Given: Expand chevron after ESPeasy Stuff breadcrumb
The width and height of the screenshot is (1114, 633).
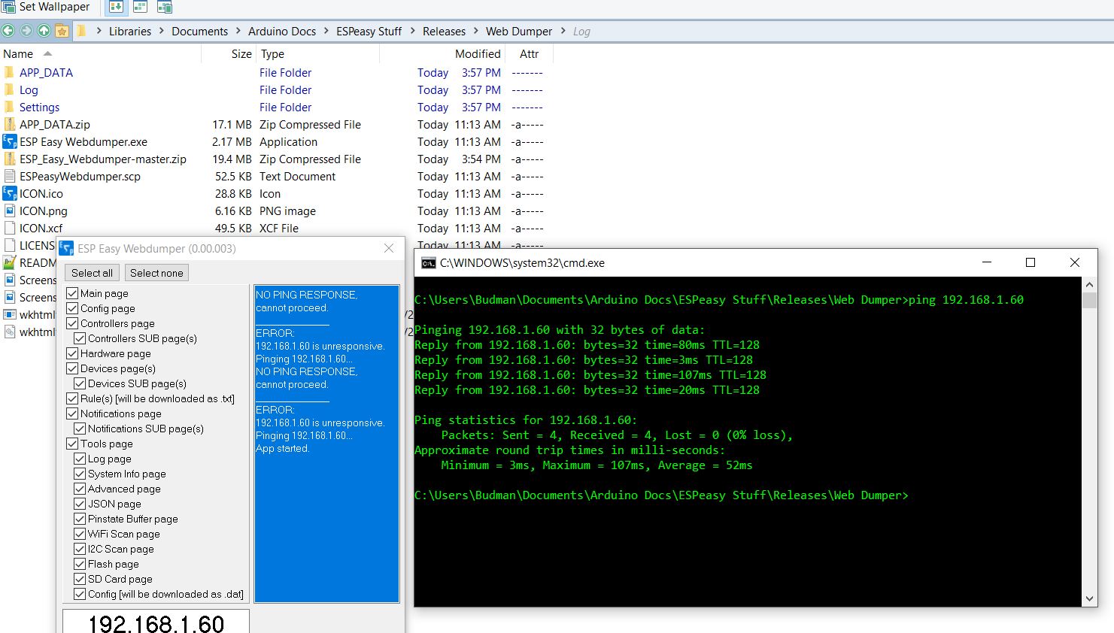Looking at the screenshot, I should click(412, 31).
